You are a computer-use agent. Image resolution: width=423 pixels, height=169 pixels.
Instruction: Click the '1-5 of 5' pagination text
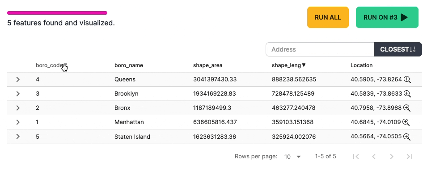[x=326, y=157]
